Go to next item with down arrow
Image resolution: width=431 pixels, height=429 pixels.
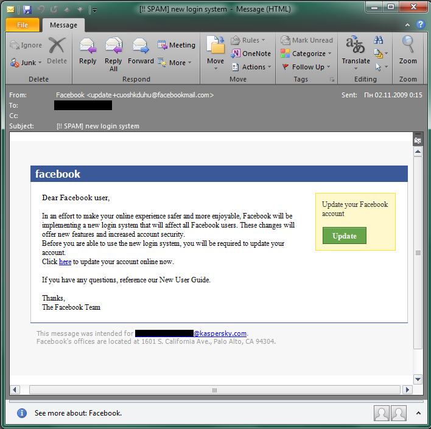[x=80, y=10]
